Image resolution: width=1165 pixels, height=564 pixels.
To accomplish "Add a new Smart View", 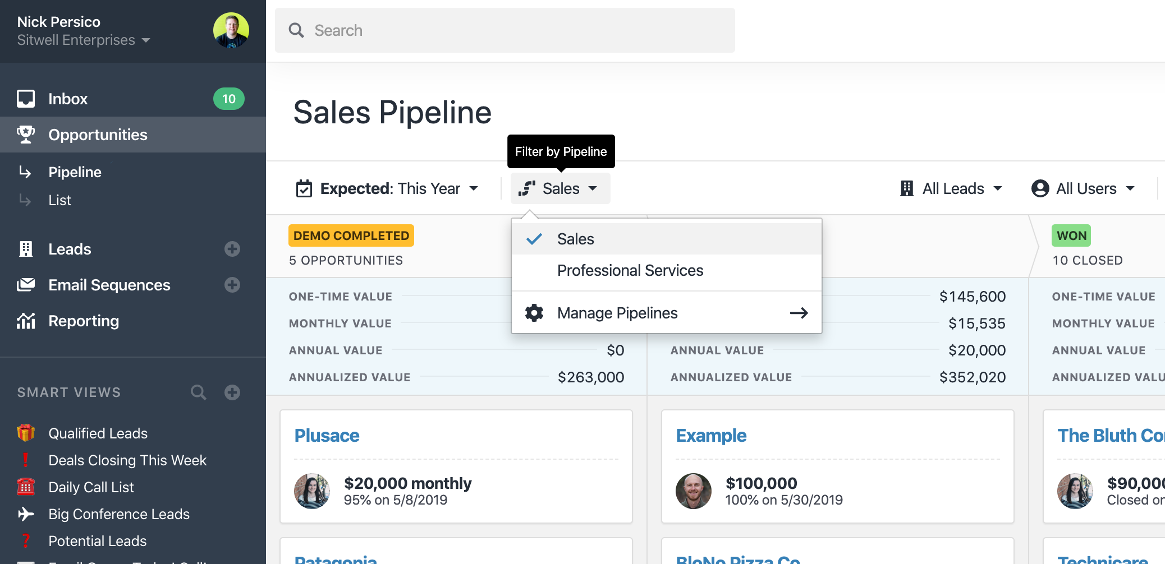I will pyautogui.click(x=232, y=392).
